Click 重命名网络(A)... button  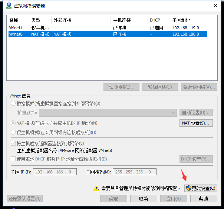199,87
